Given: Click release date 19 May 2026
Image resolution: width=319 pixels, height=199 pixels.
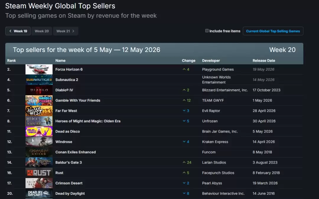Looking at the screenshot, I should [263, 69].
